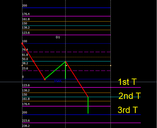Viewport: 157px width, 128px height.
Task: Click the '150' label below the 0 level
Action: point(25,94)
